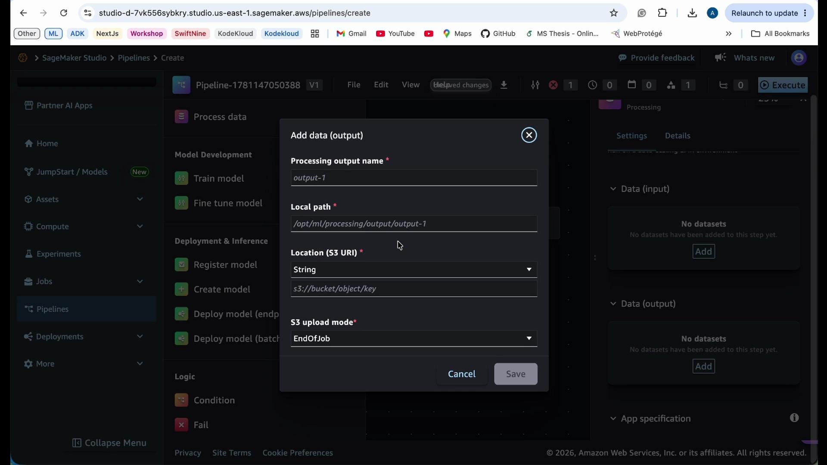Select Deploy model (batch) step icon
This screenshot has width=827, height=465.
181,339
